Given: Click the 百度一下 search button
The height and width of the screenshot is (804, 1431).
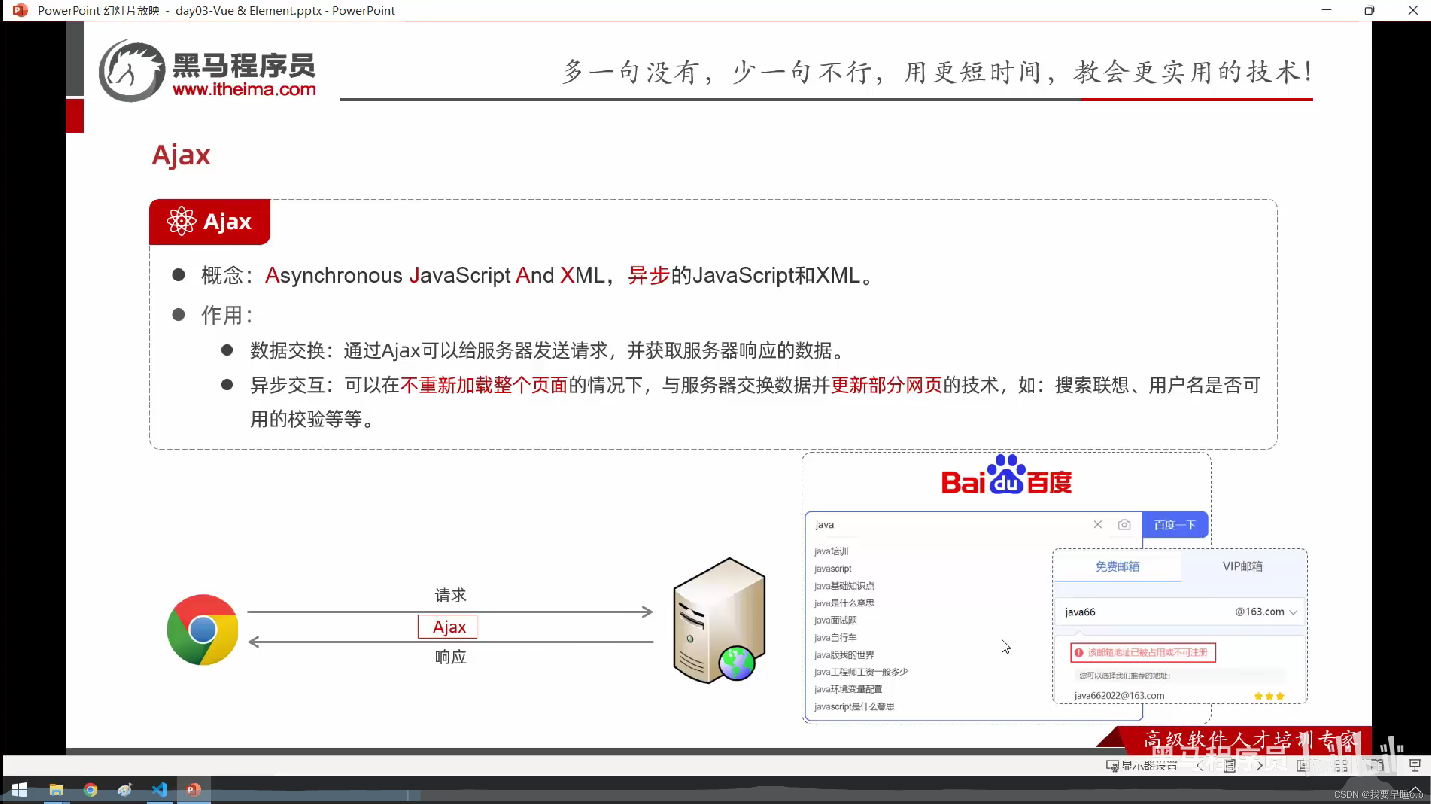Looking at the screenshot, I should 1175,524.
